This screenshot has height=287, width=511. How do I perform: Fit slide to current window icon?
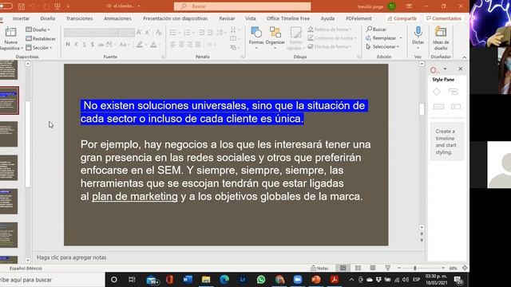point(465,268)
